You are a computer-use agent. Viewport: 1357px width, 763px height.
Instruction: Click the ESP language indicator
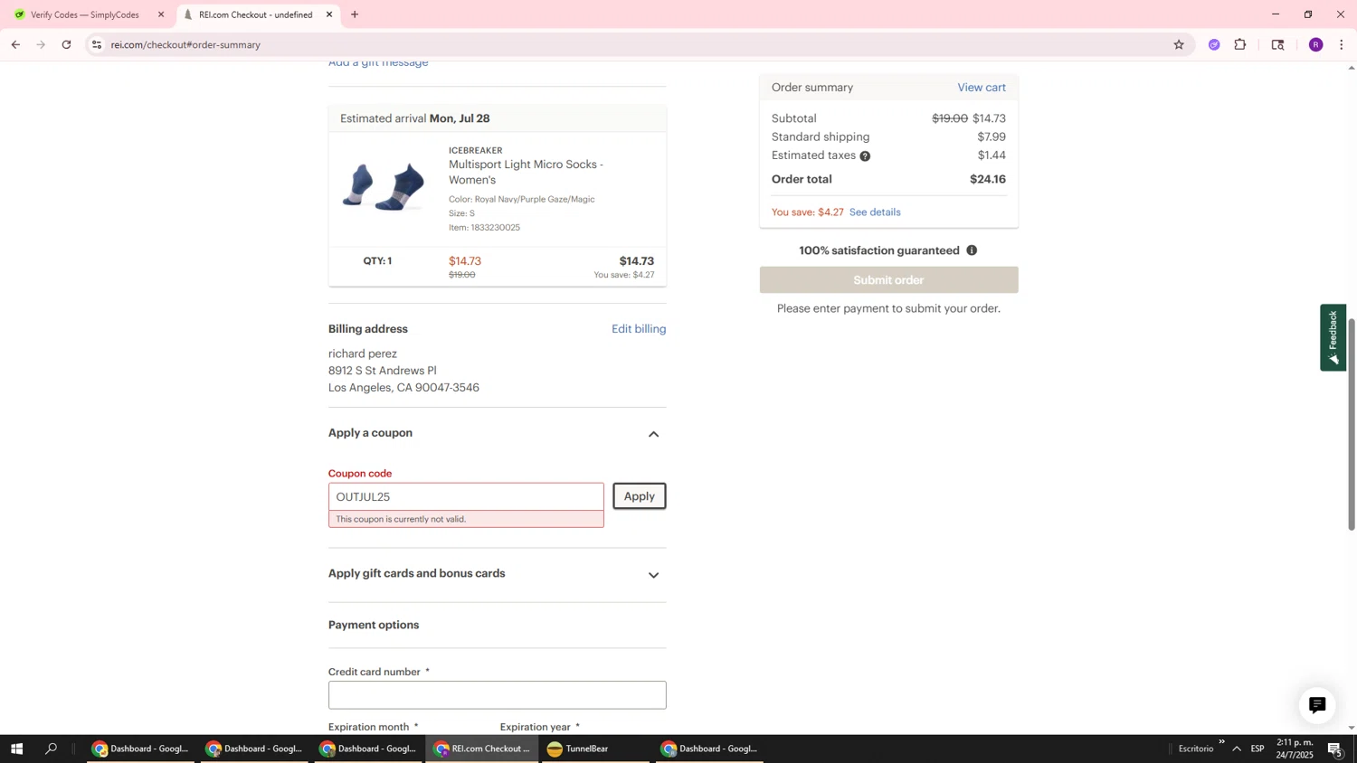1257,749
